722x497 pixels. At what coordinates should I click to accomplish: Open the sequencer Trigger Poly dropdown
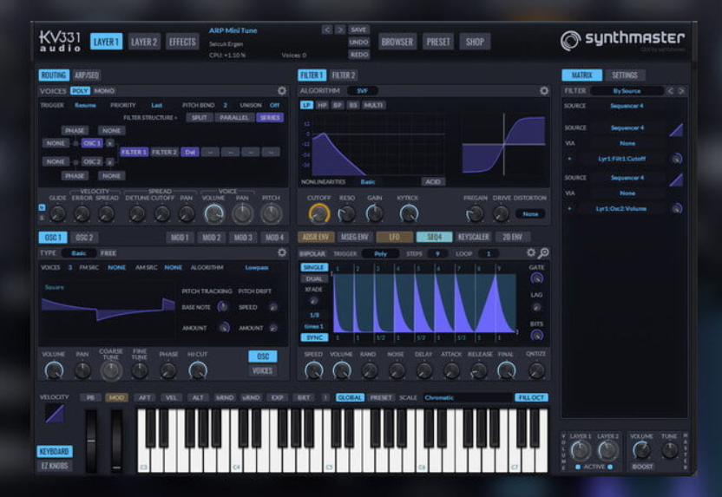click(x=380, y=253)
